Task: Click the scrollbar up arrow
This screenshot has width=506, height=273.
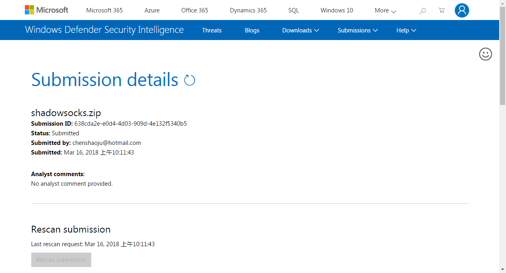Action: pos(503,3)
